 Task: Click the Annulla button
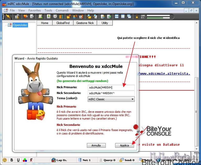(96, 145)
